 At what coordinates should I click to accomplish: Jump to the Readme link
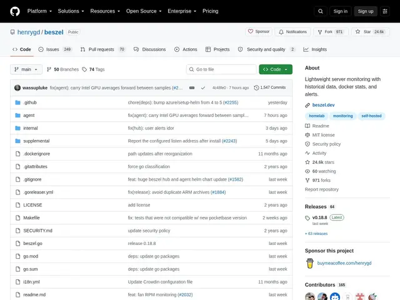click(317, 126)
